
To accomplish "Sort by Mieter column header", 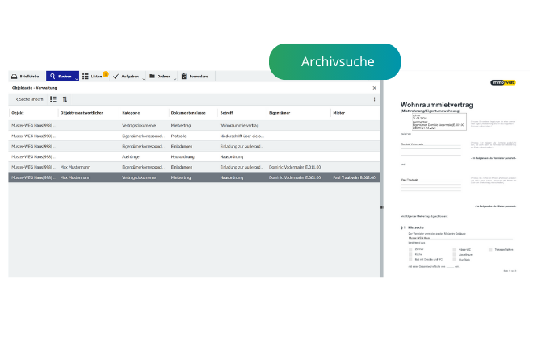I will click(339, 113).
